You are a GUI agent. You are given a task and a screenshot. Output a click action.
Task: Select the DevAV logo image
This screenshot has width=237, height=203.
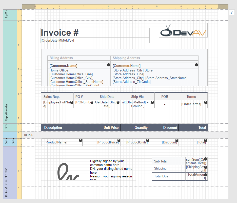click(x=183, y=30)
